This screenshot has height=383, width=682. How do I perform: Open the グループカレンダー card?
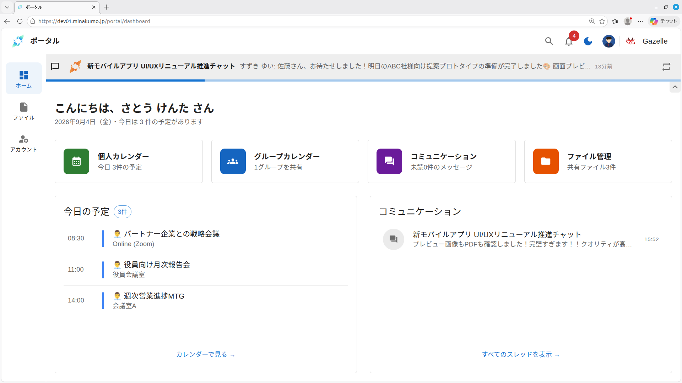pos(285,161)
